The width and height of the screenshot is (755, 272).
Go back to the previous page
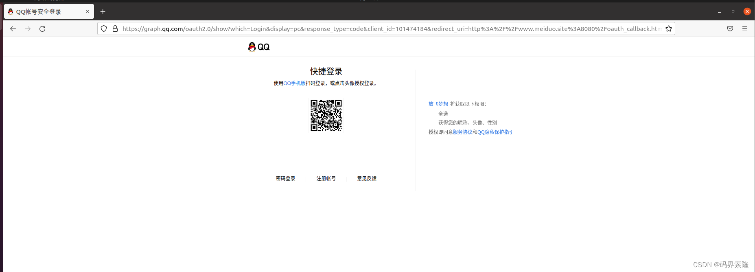[13, 29]
